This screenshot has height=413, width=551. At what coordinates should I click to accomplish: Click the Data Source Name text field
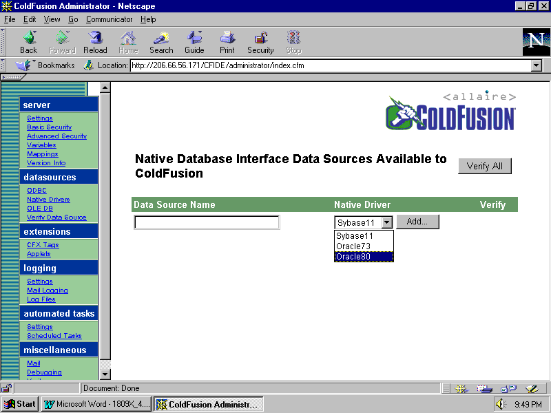coord(207,222)
